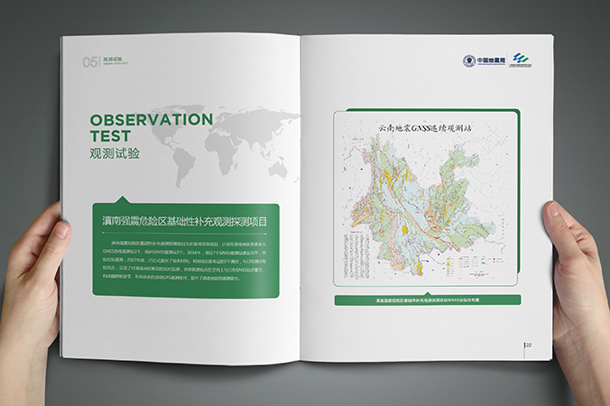Image resolution: width=610 pixels, height=406 pixels.
Task: Click the page number 22
Action: pyautogui.click(x=529, y=344)
